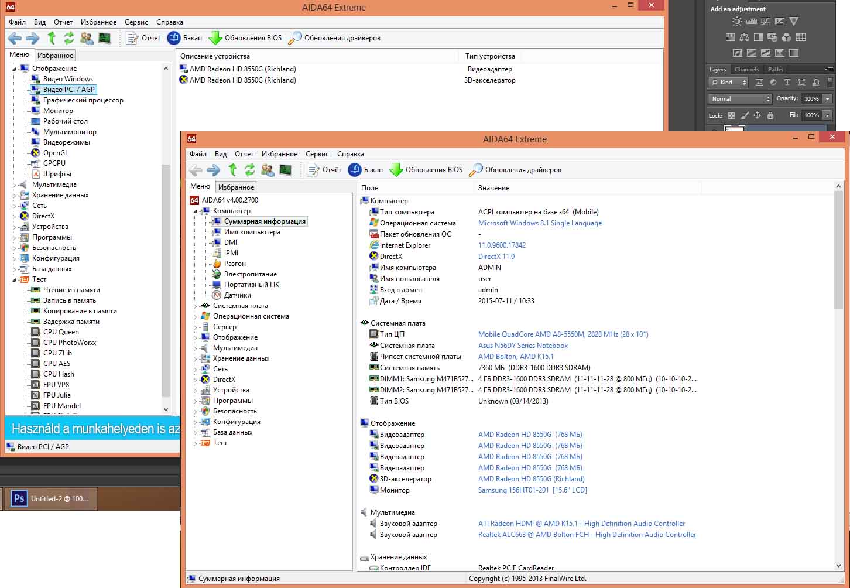
Task: Open the Mobile QuadCore AMD A8-5550M link
Action: [x=563, y=334]
